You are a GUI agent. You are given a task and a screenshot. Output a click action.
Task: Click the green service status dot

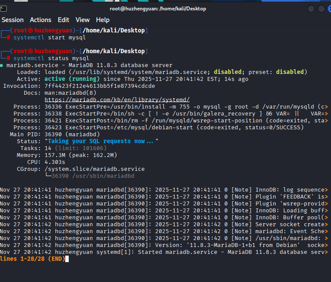tap(1, 65)
